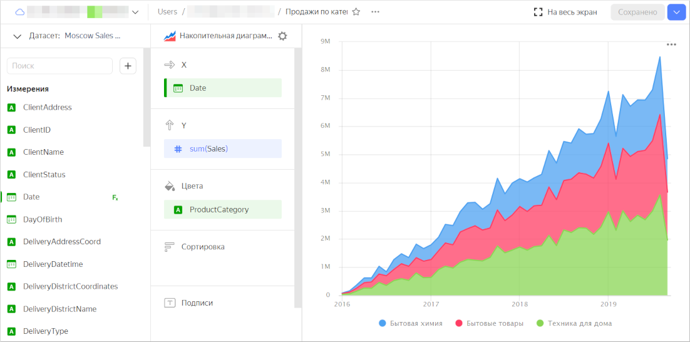The width and height of the screenshot is (690, 342).
Task: Open the chart type selector dropdown
Action: [219, 36]
